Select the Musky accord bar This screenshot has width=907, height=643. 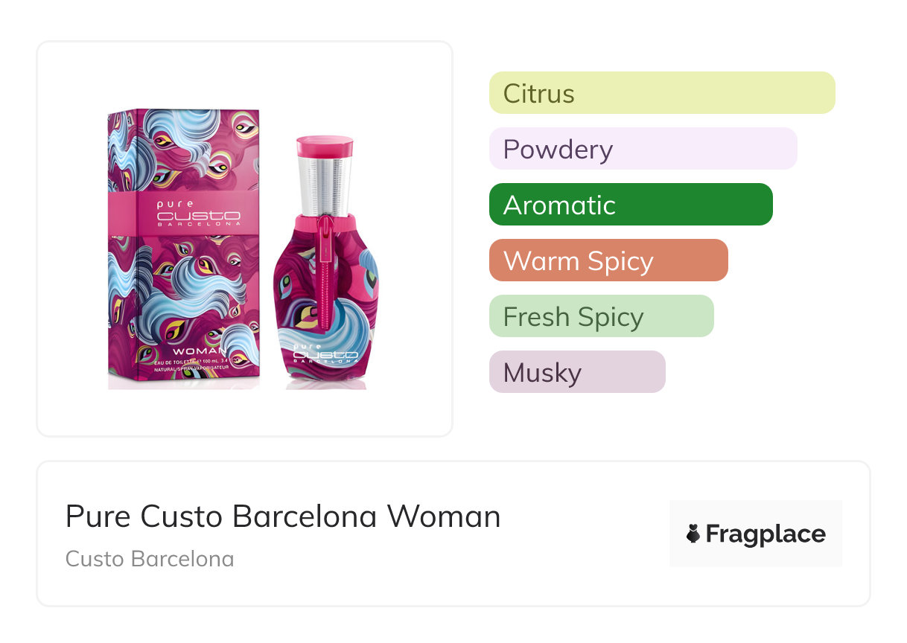(x=577, y=372)
